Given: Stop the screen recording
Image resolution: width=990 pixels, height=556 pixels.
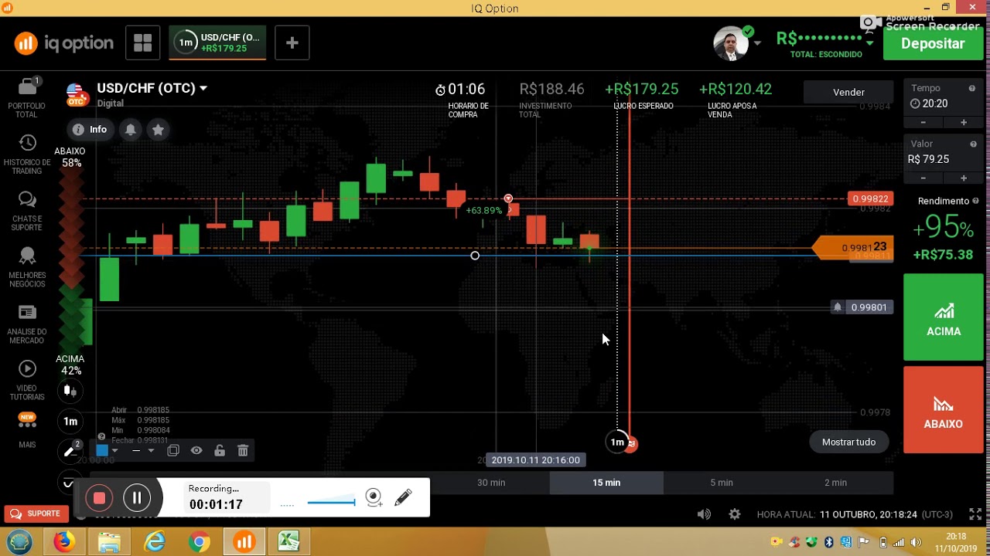Looking at the screenshot, I should click(x=99, y=498).
